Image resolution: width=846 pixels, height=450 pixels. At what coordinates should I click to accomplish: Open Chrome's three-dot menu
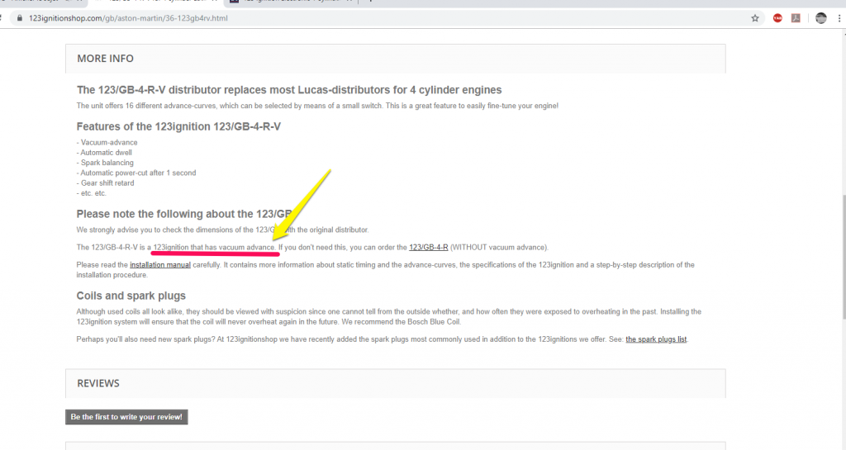[839, 18]
